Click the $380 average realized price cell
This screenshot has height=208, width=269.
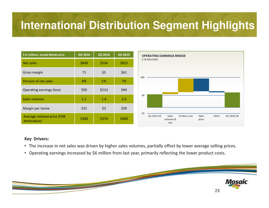(x=82, y=119)
